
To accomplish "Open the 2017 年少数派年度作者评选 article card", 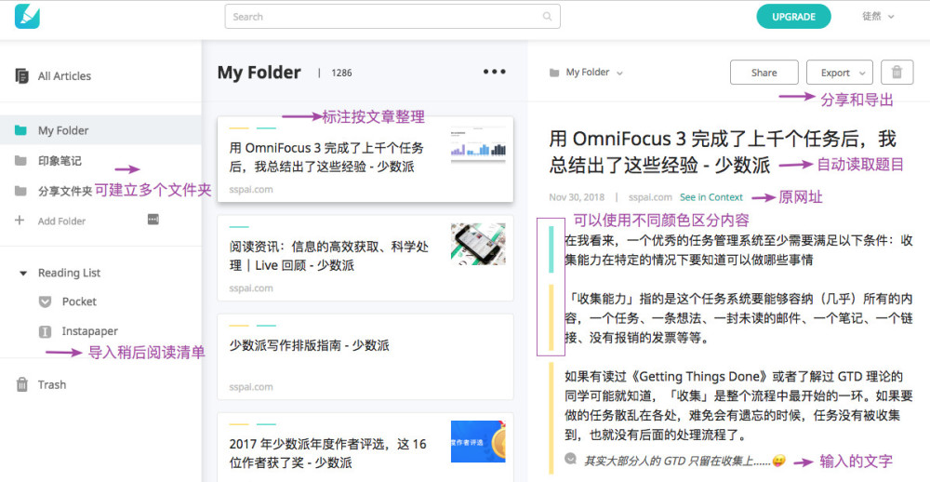I will click(365, 447).
